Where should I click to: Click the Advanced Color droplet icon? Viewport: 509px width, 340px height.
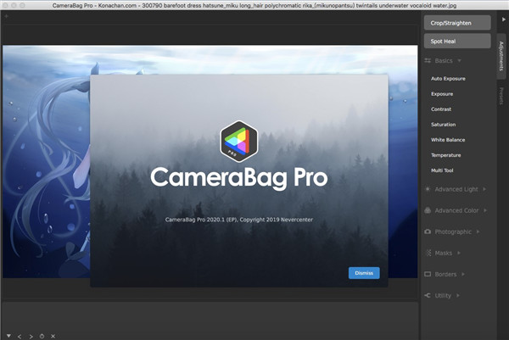tap(428, 209)
